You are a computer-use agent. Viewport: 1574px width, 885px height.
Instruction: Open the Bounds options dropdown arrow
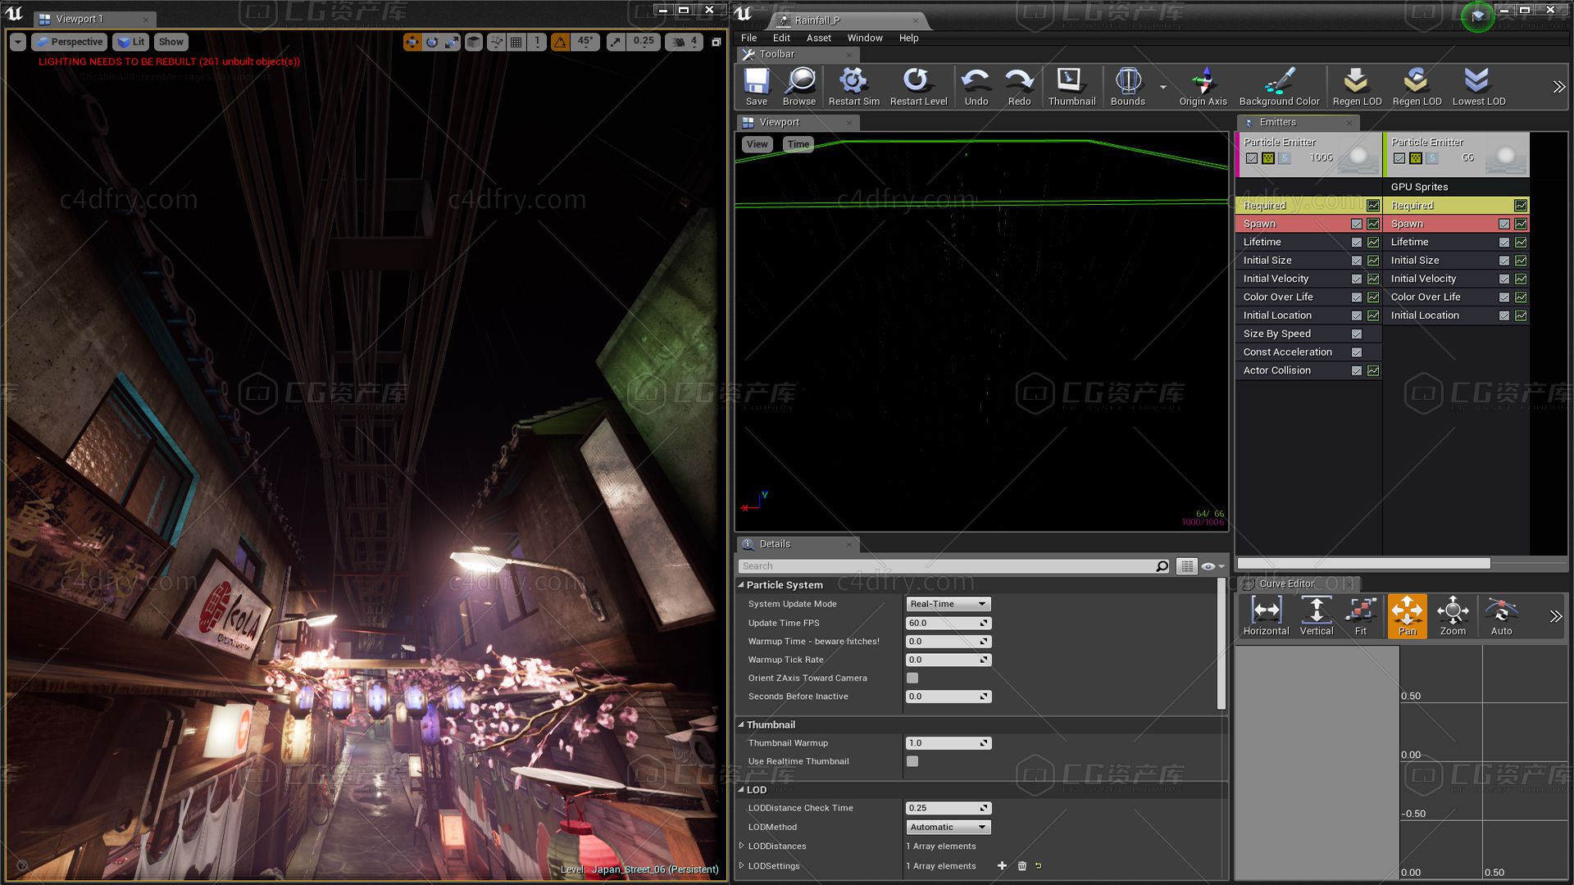tap(1162, 87)
